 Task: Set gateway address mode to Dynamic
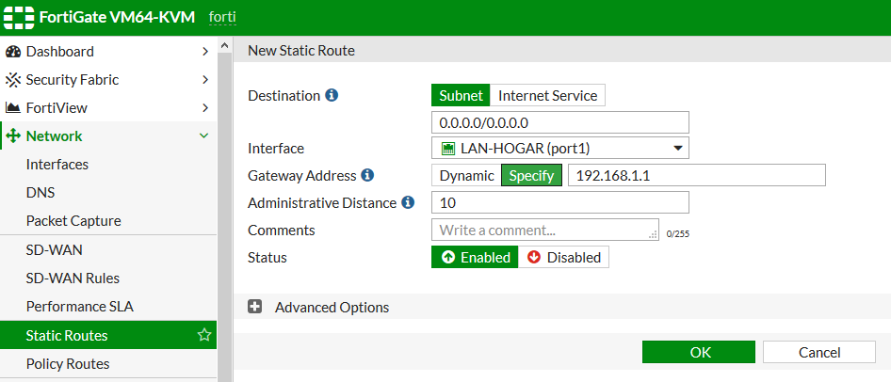[466, 175]
